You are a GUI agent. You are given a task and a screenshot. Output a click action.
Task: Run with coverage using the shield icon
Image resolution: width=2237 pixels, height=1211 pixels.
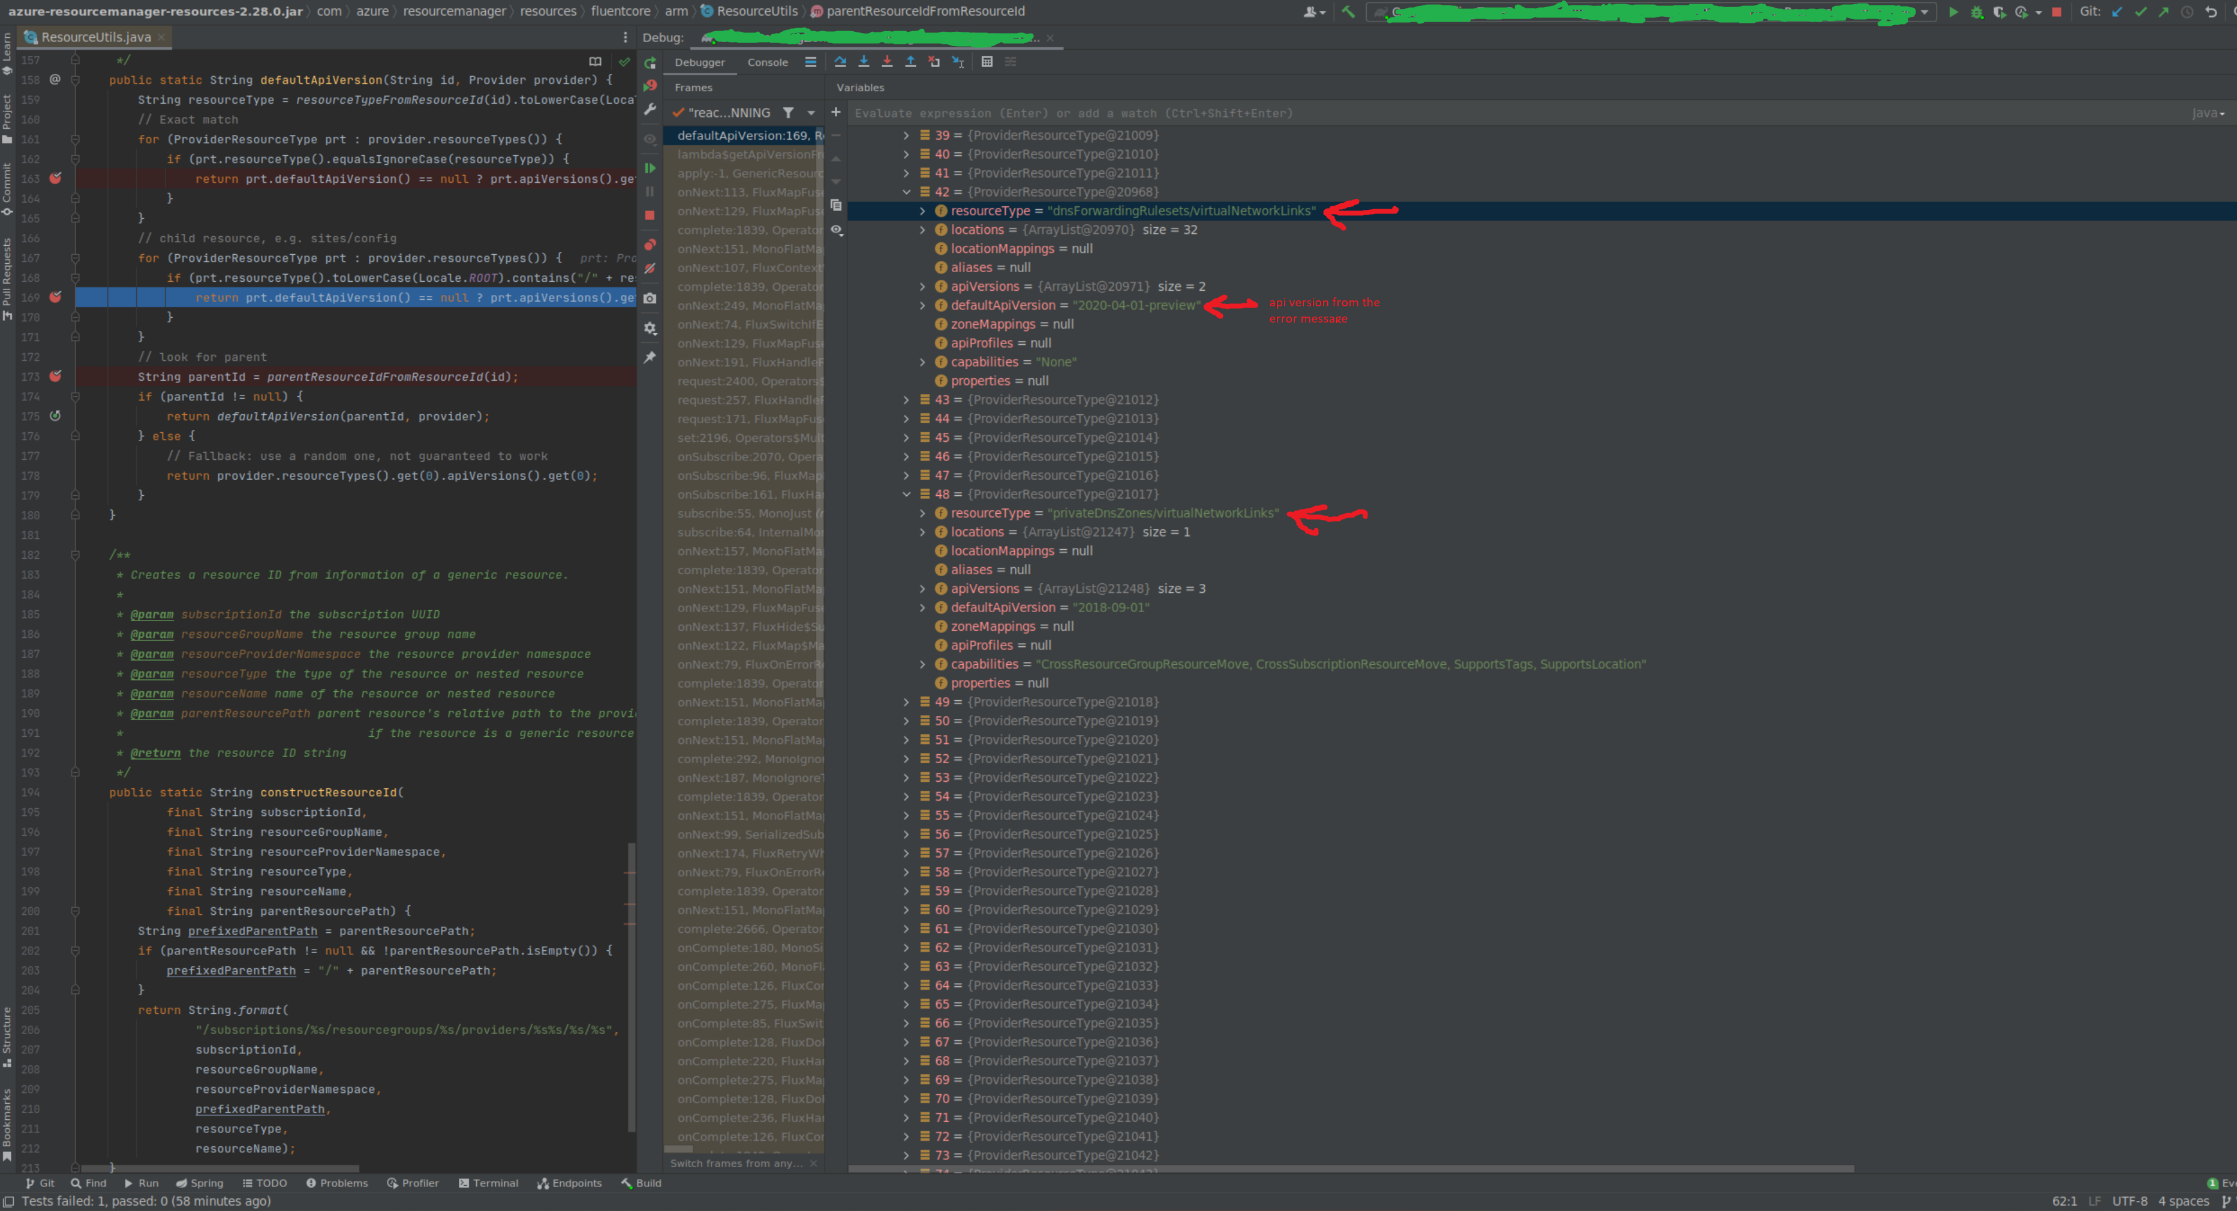pyautogui.click(x=2000, y=12)
